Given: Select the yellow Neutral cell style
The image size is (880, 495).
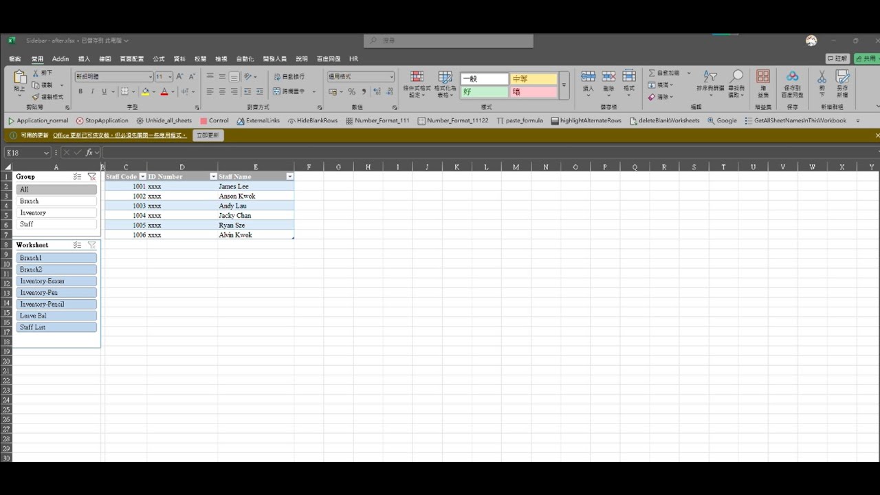Looking at the screenshot, I should (x=533, y=79).
